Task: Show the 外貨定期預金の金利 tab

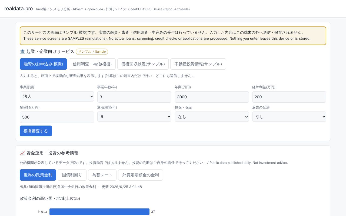Action: [x=141, y=175]
